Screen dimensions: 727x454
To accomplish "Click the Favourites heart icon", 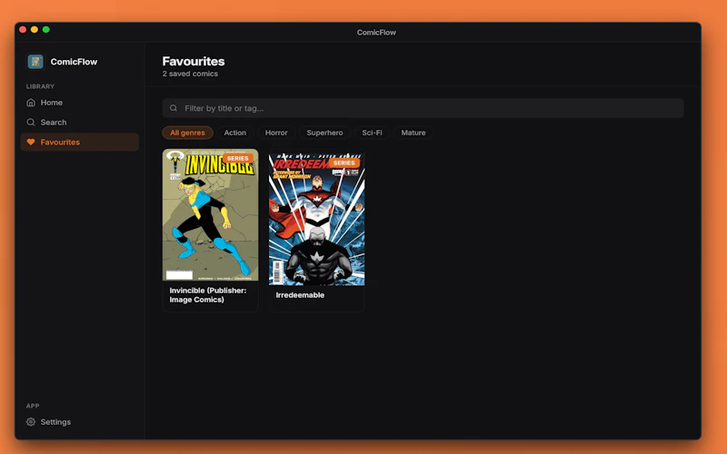I will pyautogui.click(x=31, y=143).
